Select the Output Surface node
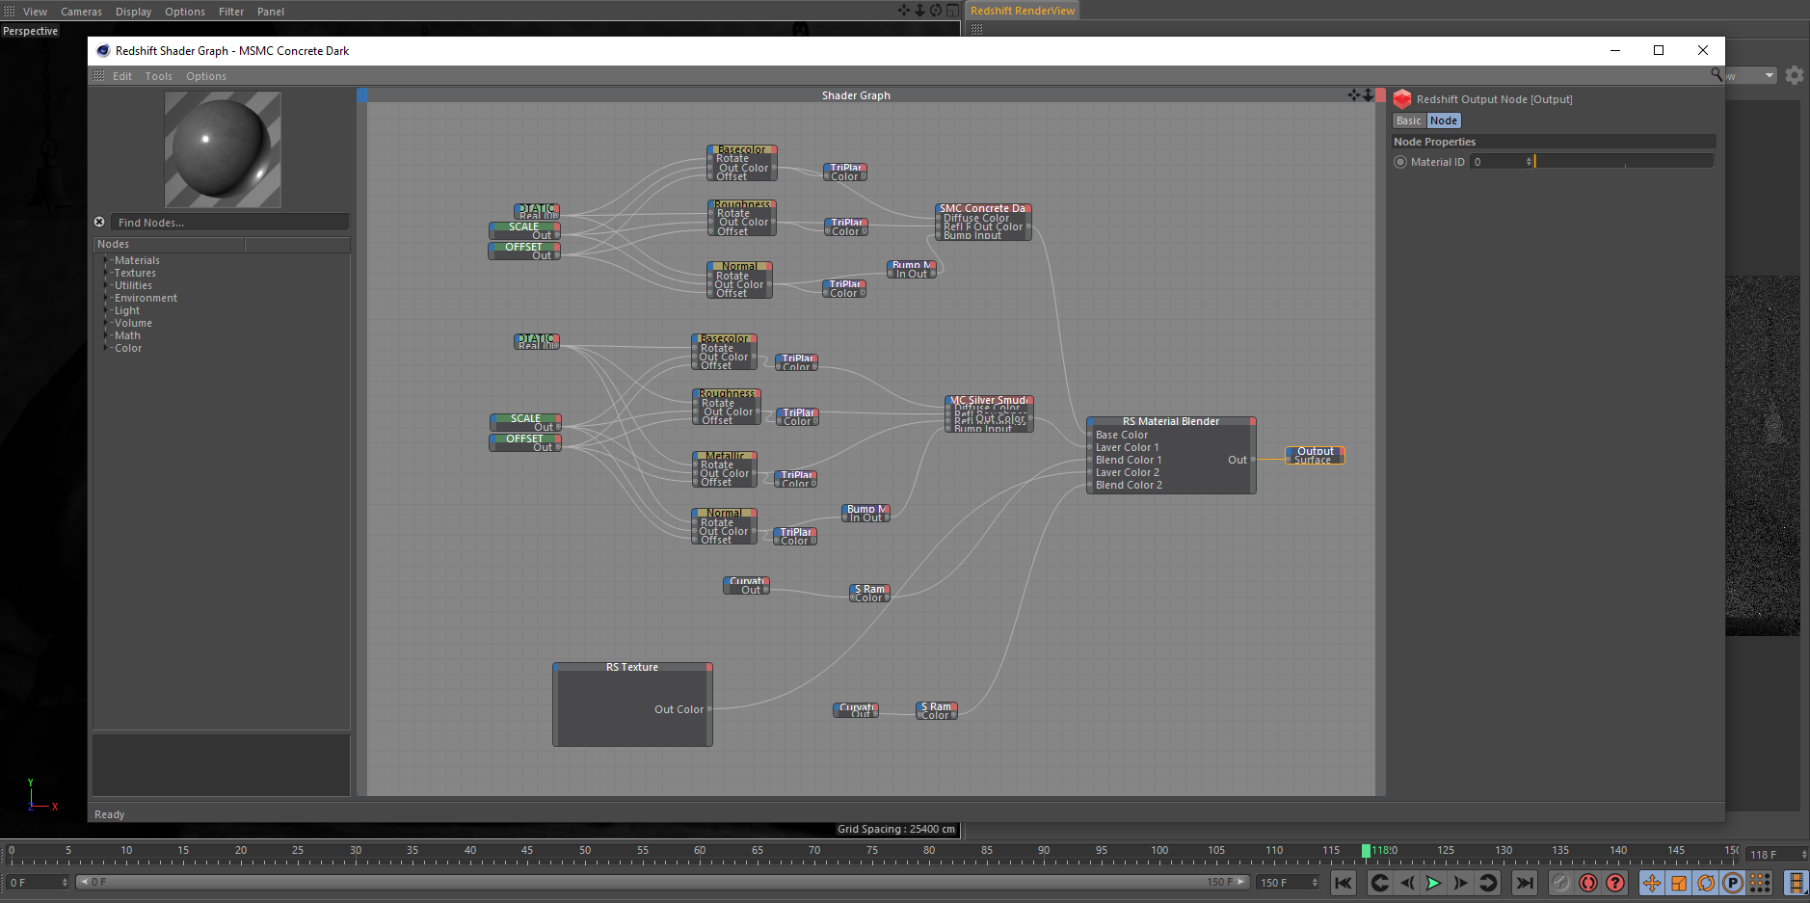Image resolution: width=1810 pixels, height=903 pixels. pos(1315,455)
